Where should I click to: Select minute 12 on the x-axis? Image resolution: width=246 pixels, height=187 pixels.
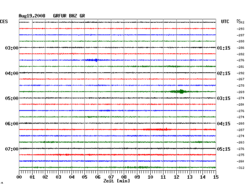[176, 177]
